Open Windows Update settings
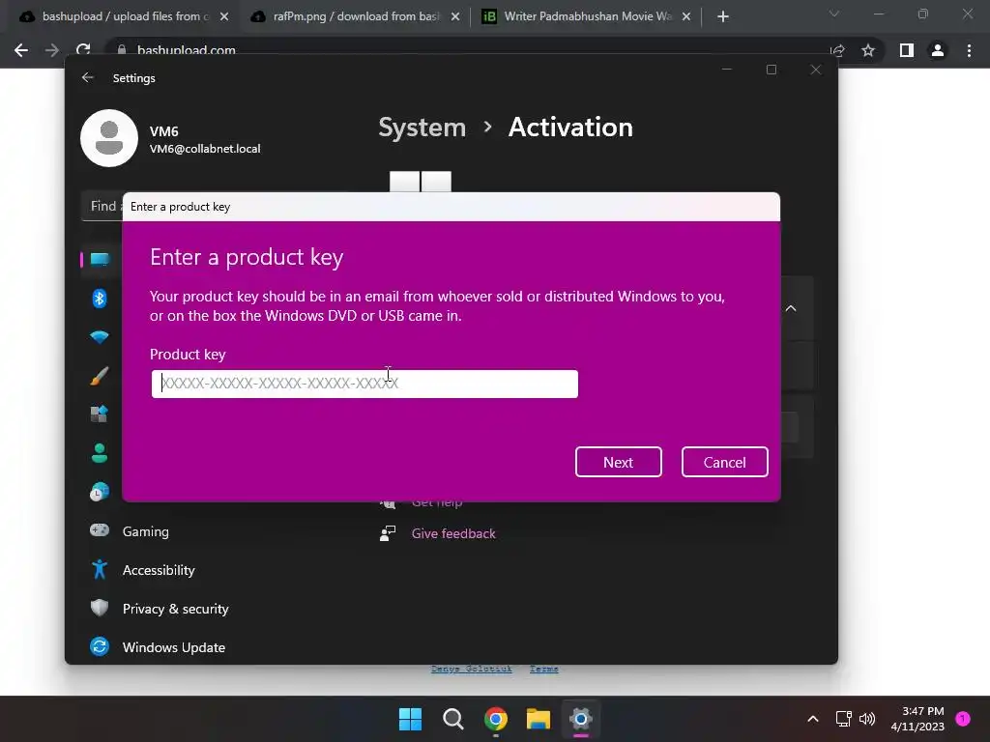 [x=174, y=647]
